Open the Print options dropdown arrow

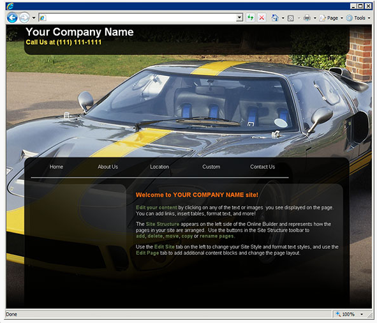click(x=314, y=18)
